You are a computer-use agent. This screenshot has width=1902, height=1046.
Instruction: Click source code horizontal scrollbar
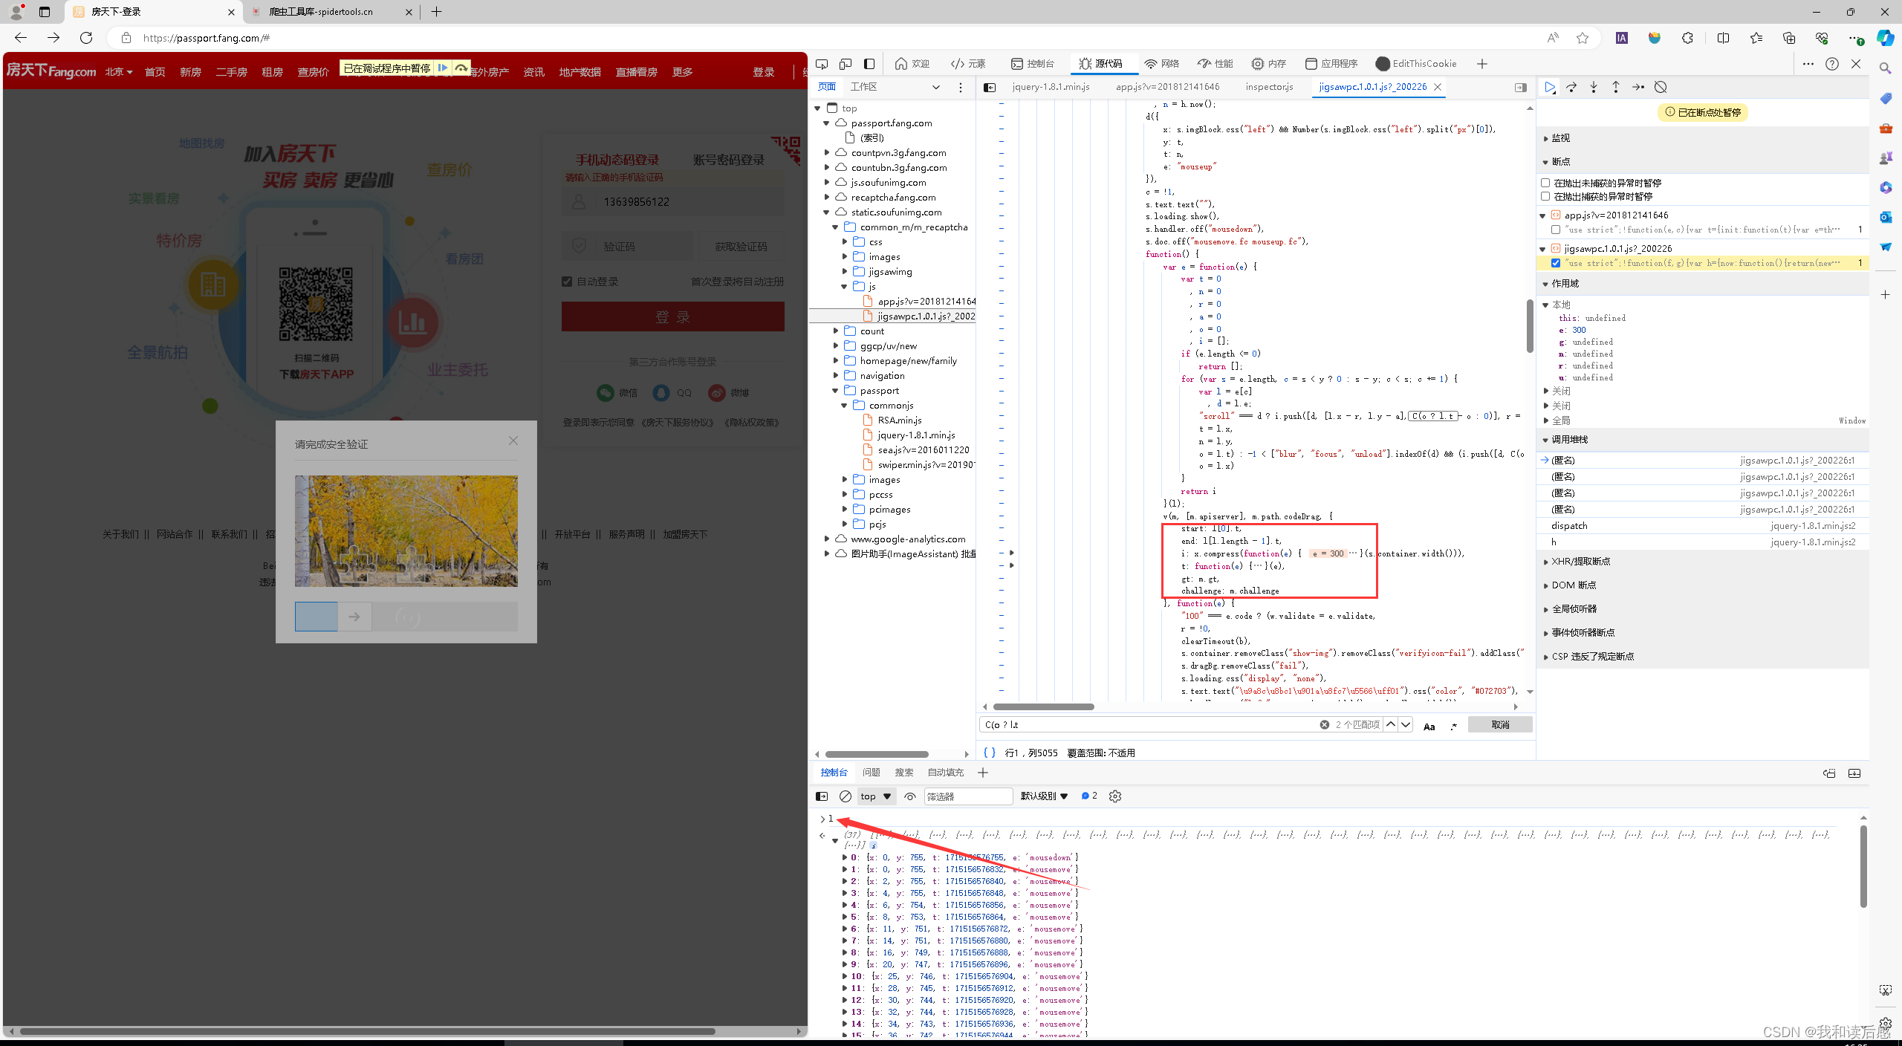(x=1043, y=706)
